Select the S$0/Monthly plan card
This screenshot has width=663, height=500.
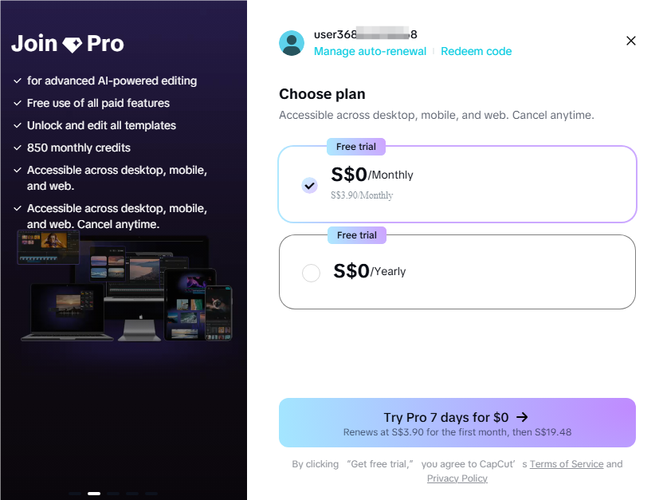457,183
